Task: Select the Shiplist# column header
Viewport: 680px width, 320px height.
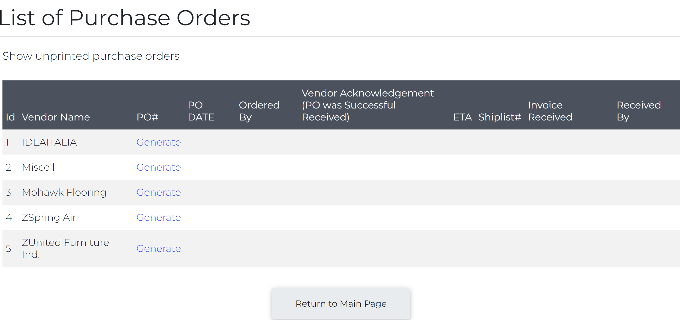Action: coord(500,117)
